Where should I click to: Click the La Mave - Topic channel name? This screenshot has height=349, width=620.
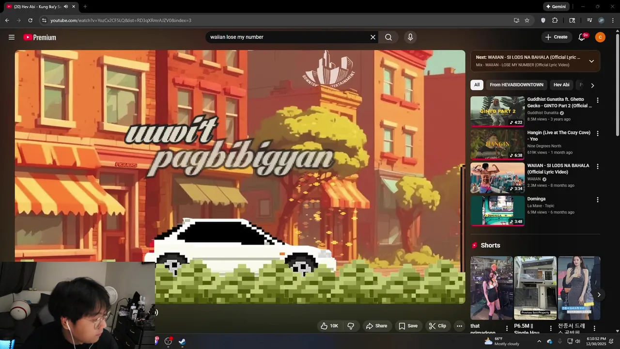tap(541, 206)
